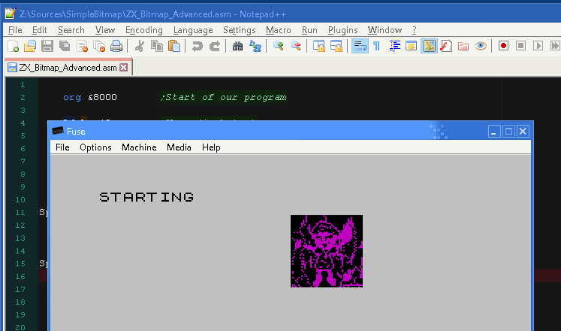This screenshot has height=331, width=561.
Task: Click the Undo arrow icon
Action: pyautogui.click(x=197, y=47)
